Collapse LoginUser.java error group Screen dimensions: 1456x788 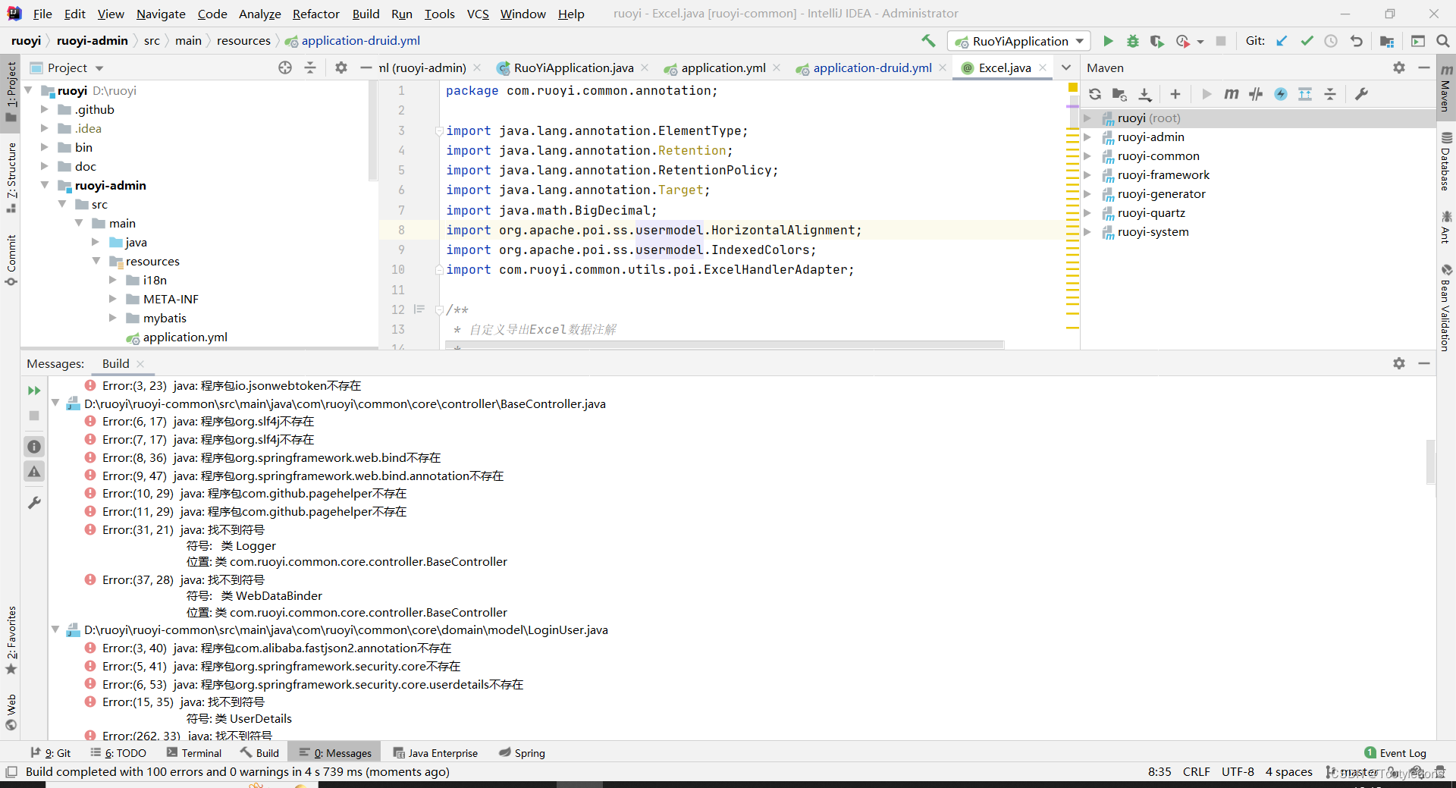pos(55,629)
